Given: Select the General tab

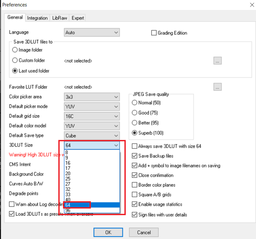Looking at the screenshot, I should (x=15, y=17).
